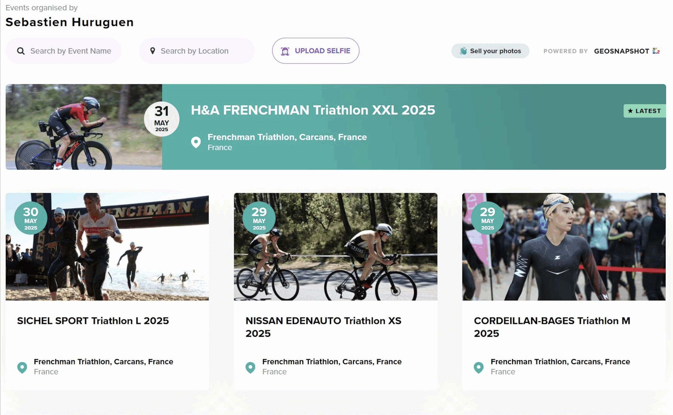Click the selfie face icon
Image resolution: width=673 pixels, height=415 pixels.
tap(285, 51)
